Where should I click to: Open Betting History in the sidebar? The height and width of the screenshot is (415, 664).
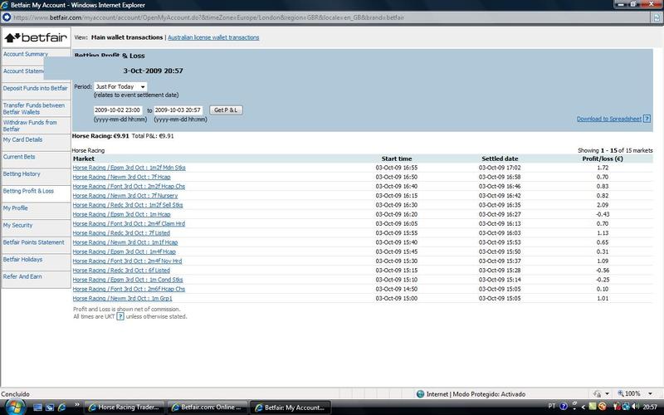pyautogui.click(x=22, y=174)
